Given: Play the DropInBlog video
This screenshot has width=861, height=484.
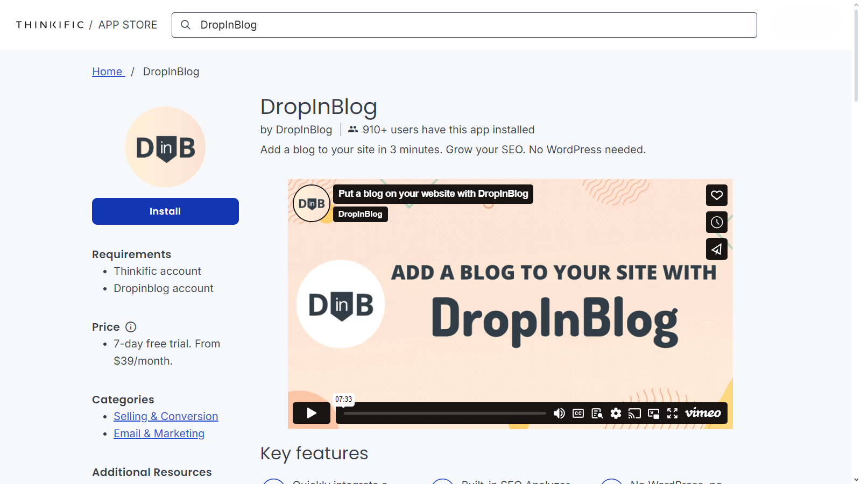Looking at the screenshot, I should (312, 413).
